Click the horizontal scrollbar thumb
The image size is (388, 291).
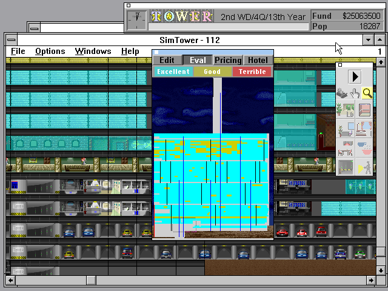[91, 280]
